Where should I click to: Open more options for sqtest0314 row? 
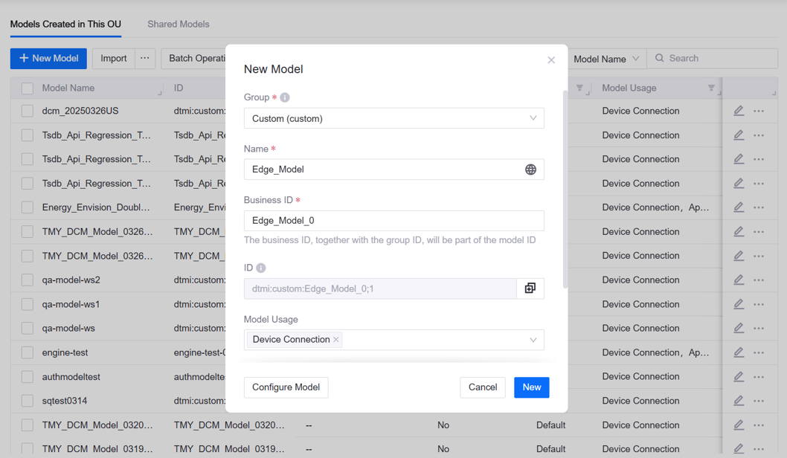tap(759, 401)
